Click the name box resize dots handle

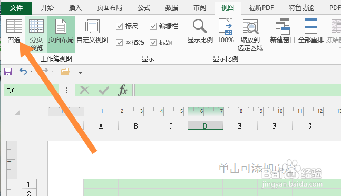tap(67, 90)
